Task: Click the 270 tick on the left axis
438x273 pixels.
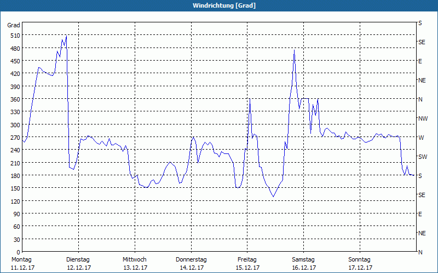Action: pos(14,138)
